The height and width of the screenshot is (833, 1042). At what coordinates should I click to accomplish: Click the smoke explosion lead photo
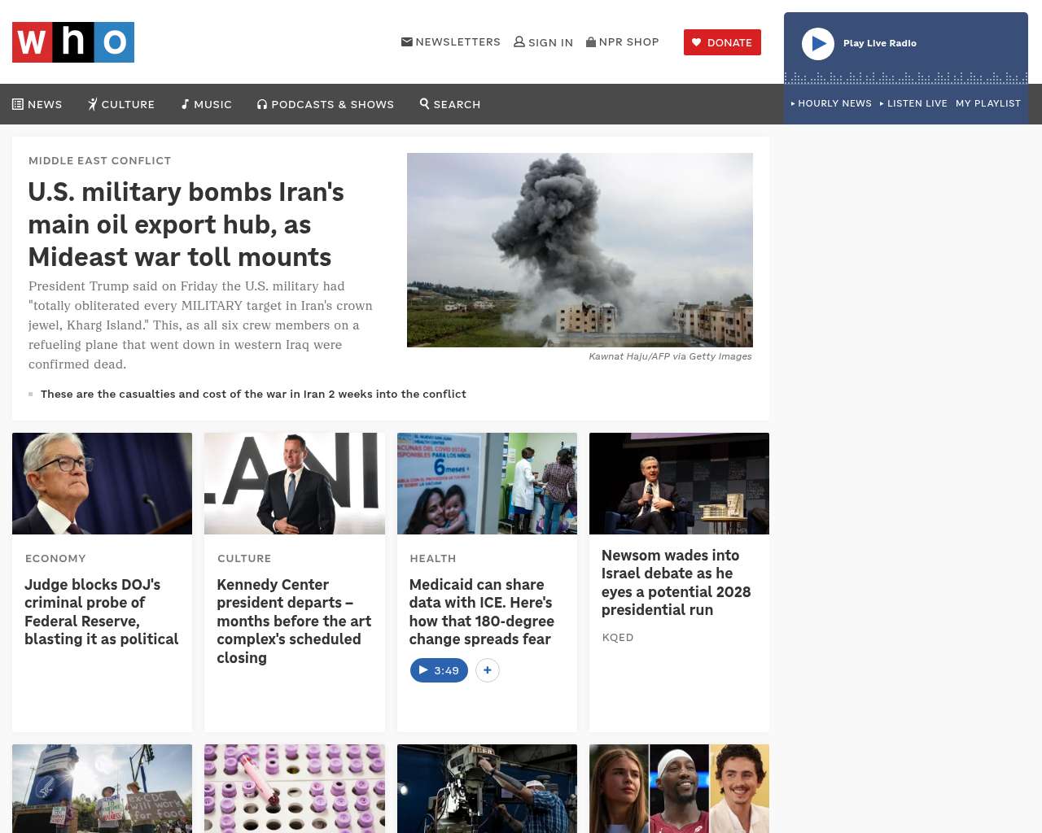click(x=580, y=250)
